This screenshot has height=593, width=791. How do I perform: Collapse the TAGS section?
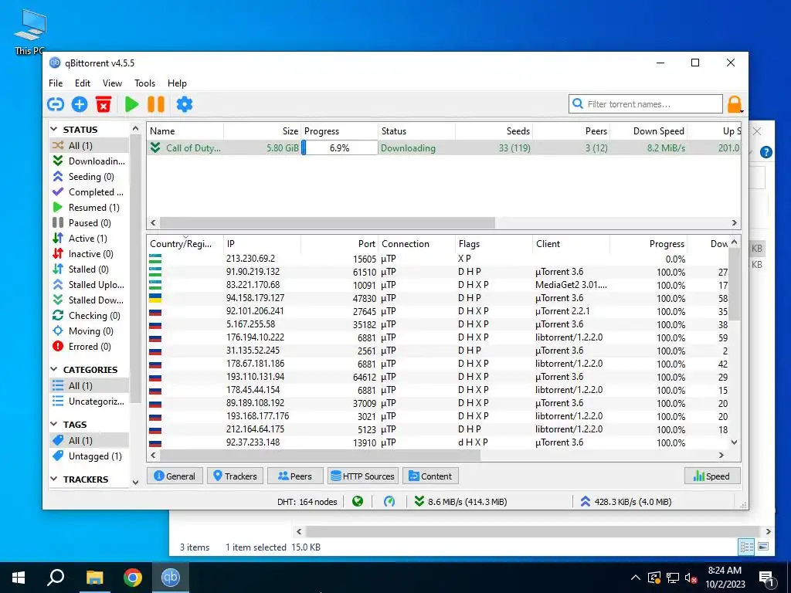click(x=54, y=425)
